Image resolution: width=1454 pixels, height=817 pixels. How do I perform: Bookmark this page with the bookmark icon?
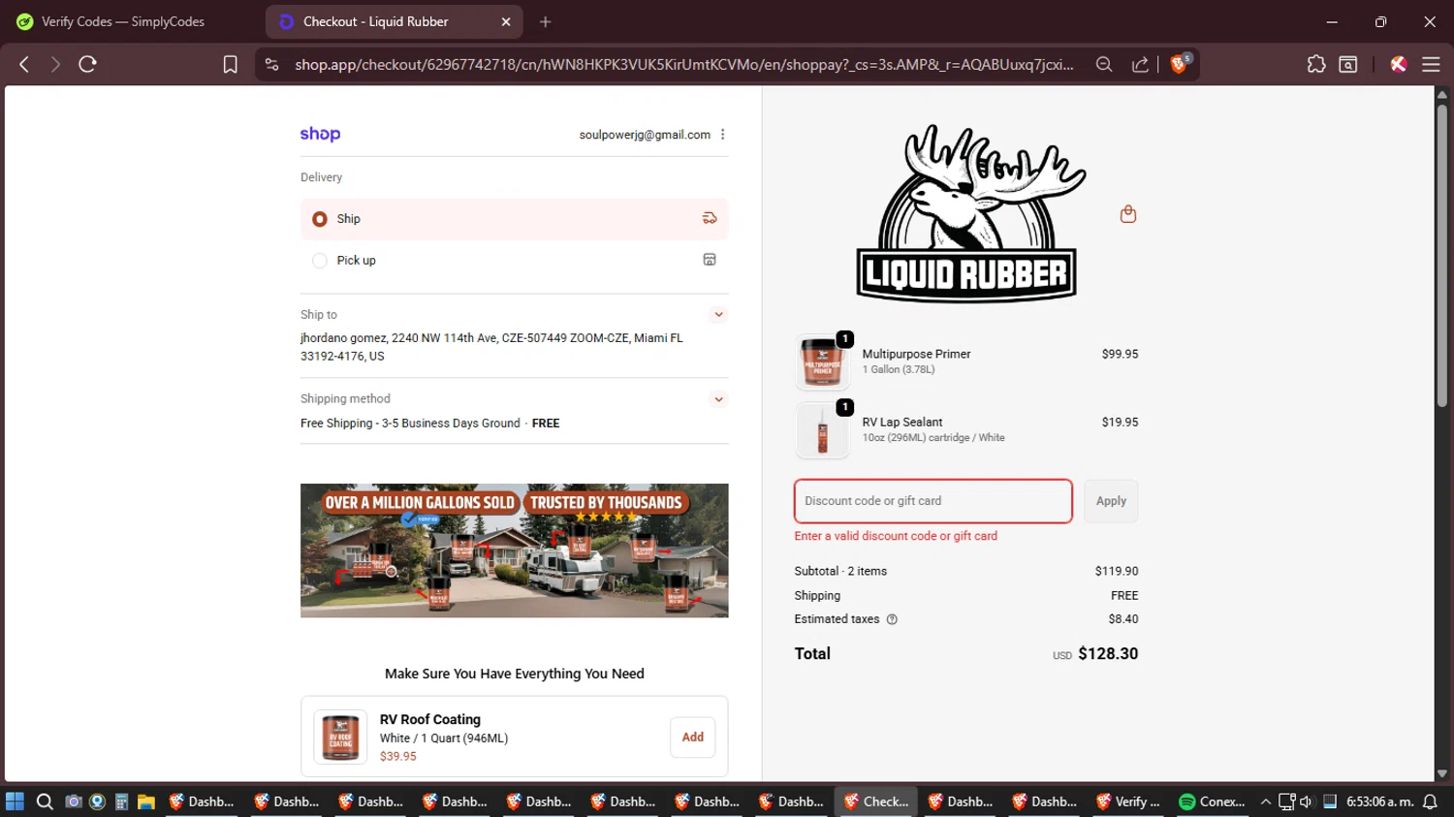[x=230, y=64]
